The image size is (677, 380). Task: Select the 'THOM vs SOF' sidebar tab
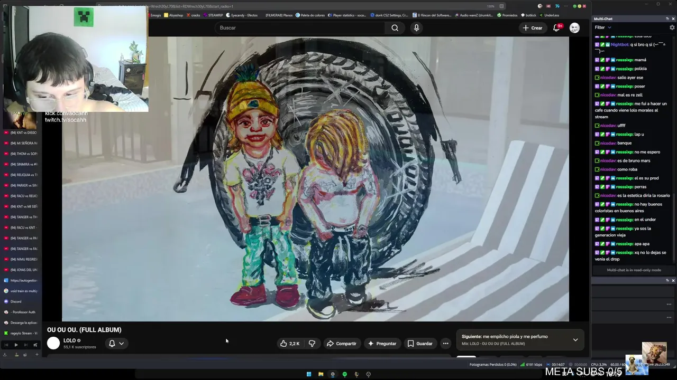pyautogui.click(x=21, y=154)
